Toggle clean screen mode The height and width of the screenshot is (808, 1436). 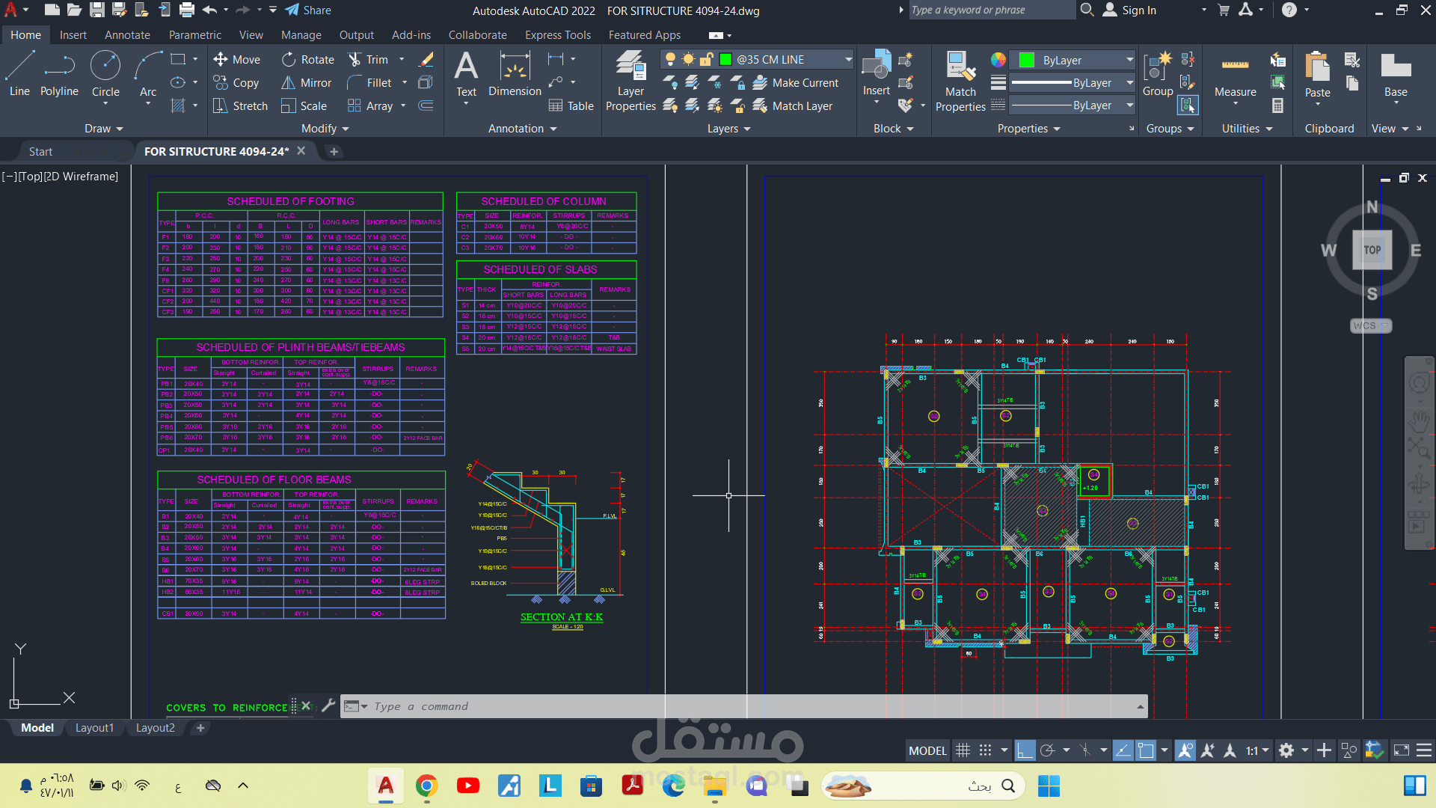pos(1402,750)
